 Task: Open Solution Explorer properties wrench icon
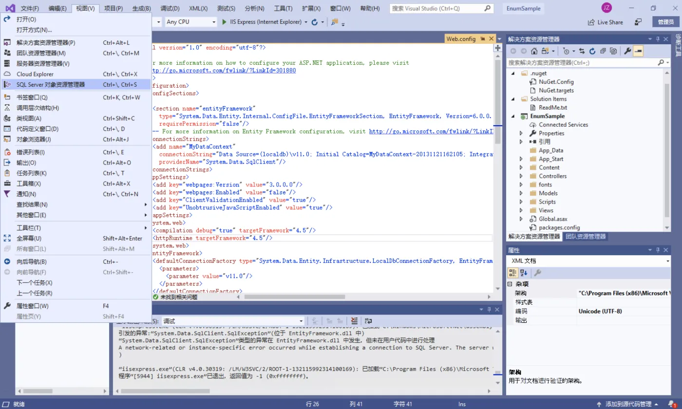(x=627, y=51)
